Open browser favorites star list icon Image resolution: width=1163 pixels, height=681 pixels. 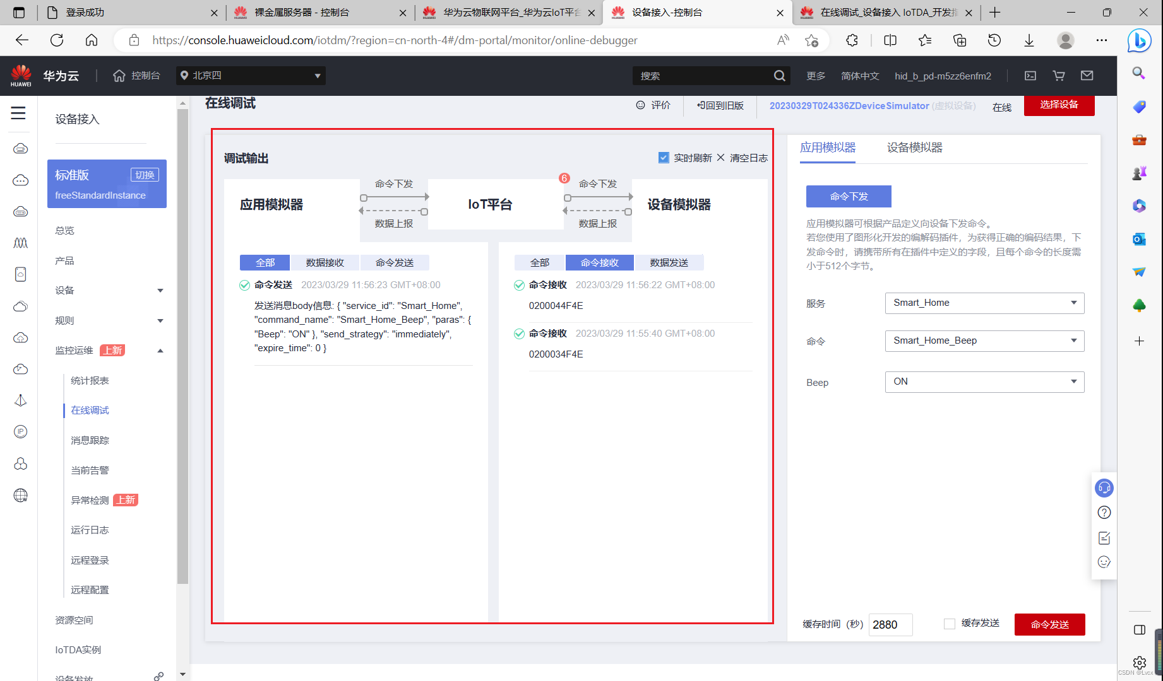point(925,40)
